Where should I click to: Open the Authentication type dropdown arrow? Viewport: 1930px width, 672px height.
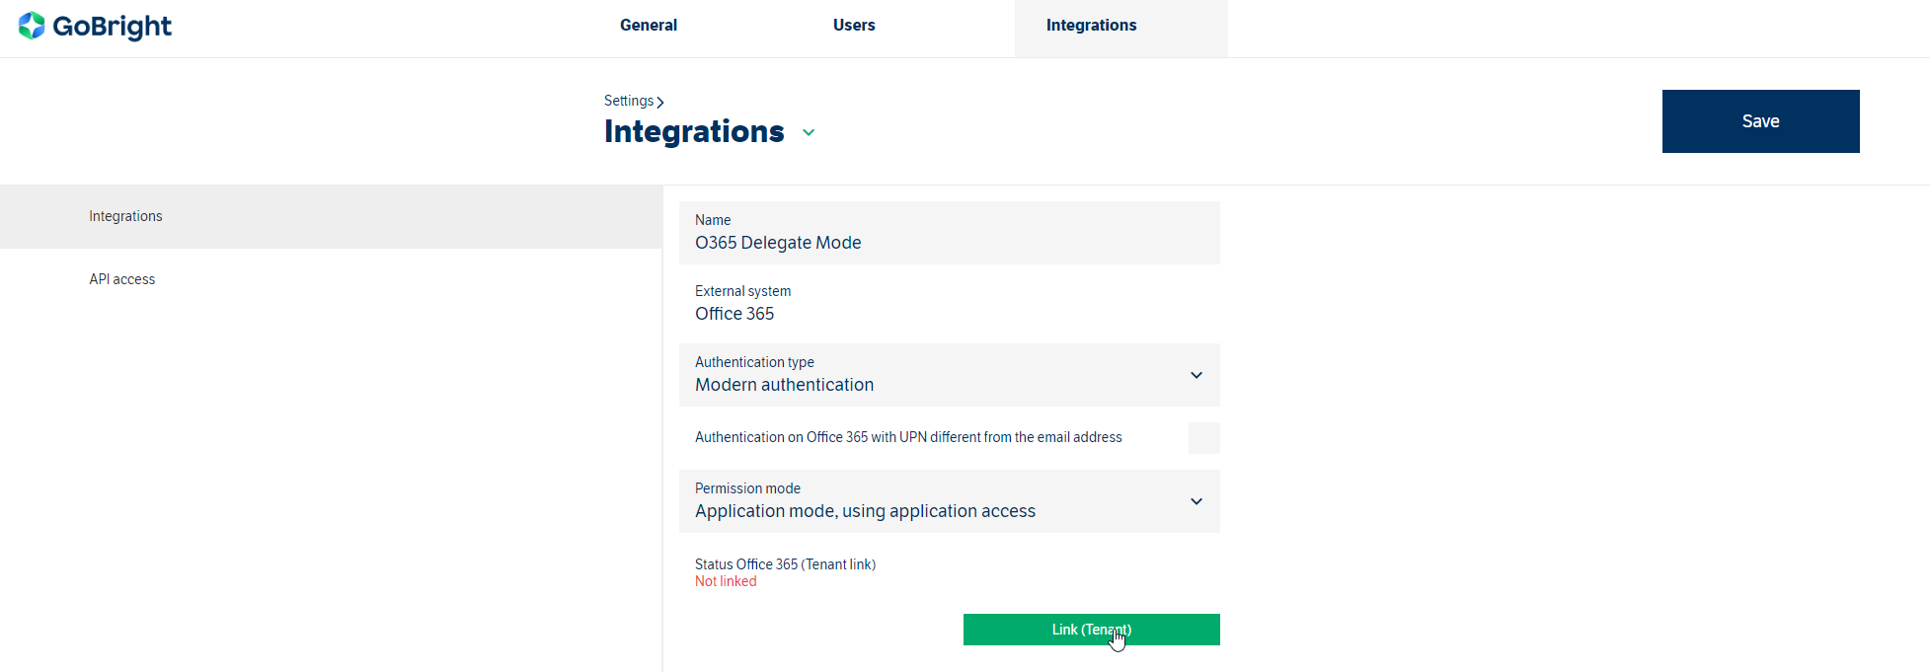[1196, 375]
